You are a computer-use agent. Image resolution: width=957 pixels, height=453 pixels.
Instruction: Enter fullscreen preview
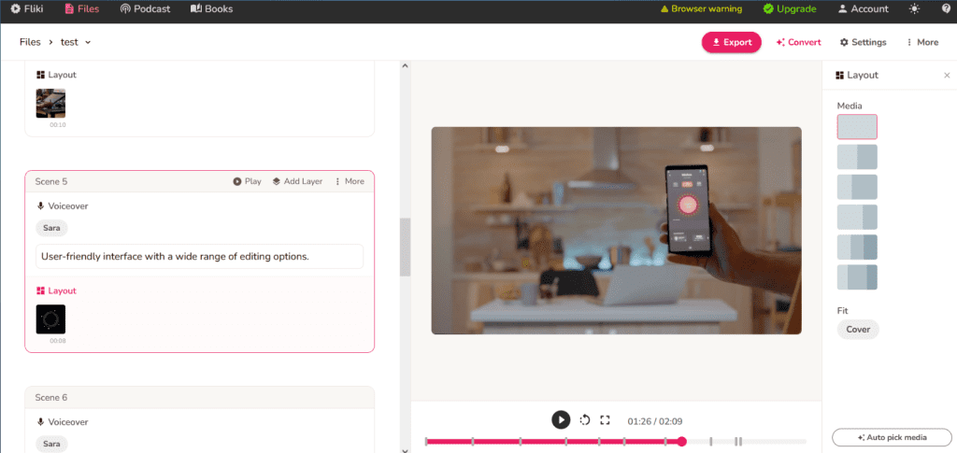(x=605, y=419)
